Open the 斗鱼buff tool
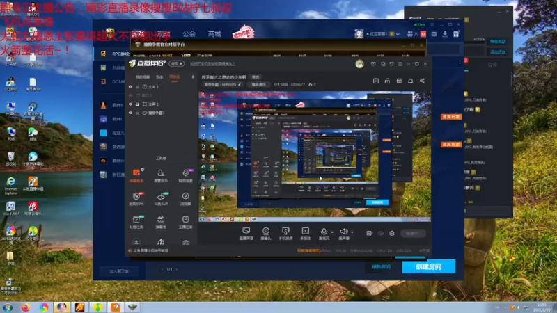 (x=161, y=199)
